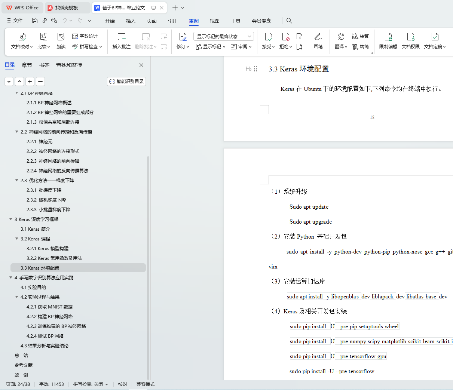The image size is (453, 390).
Task: Click the search magnifier in ribbon tabs
Action: 289,21
